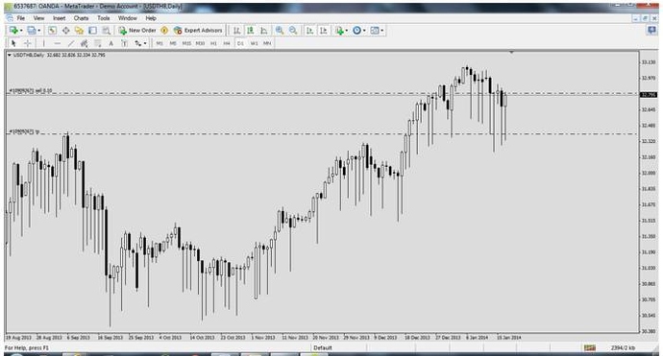The height and width of the screenshot is (356, 663).
Task: Expand the New Chart dropdown arrow
Action: [21, 31]
